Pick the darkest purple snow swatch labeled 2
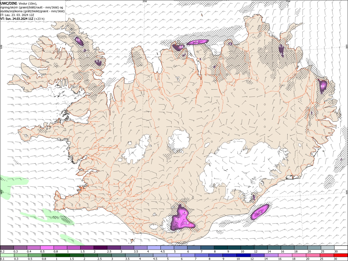Screen dimensions: 348x261 [x=100, y=248]
